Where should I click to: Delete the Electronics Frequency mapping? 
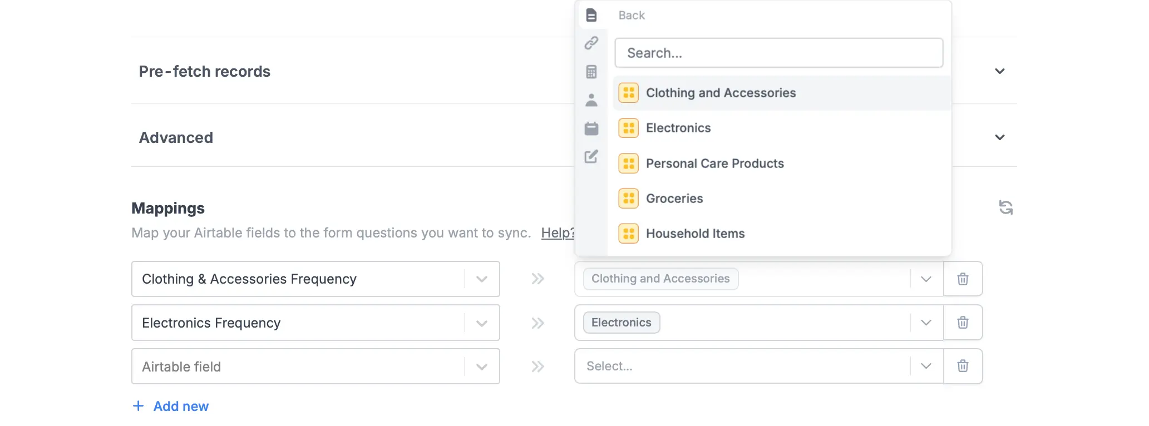click(963, 323)
